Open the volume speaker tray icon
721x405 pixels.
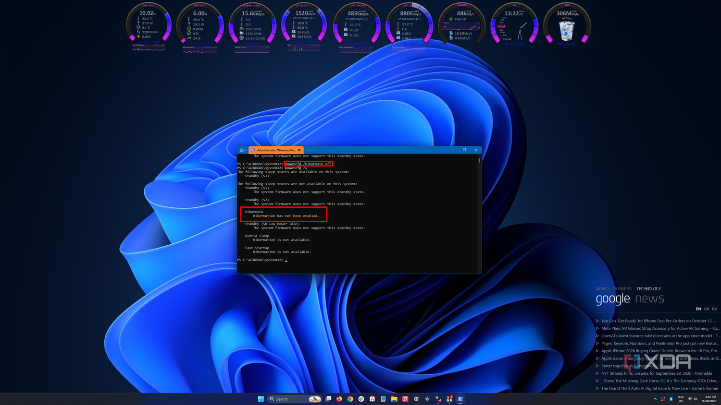[x=696, y=399]
